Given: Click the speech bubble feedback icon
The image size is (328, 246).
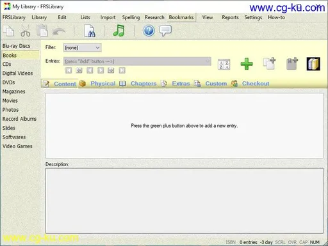Looking at the screenshot, I should tap(165, 31).
